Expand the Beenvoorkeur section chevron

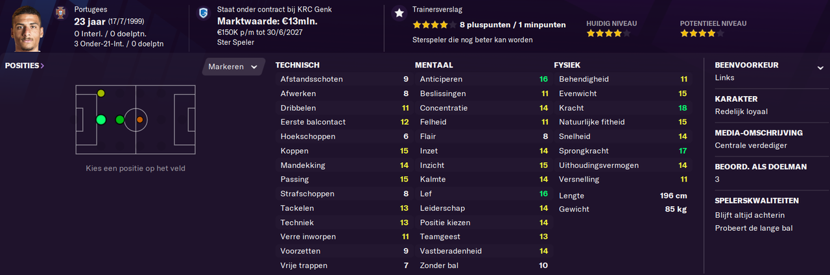pos(820,67)
